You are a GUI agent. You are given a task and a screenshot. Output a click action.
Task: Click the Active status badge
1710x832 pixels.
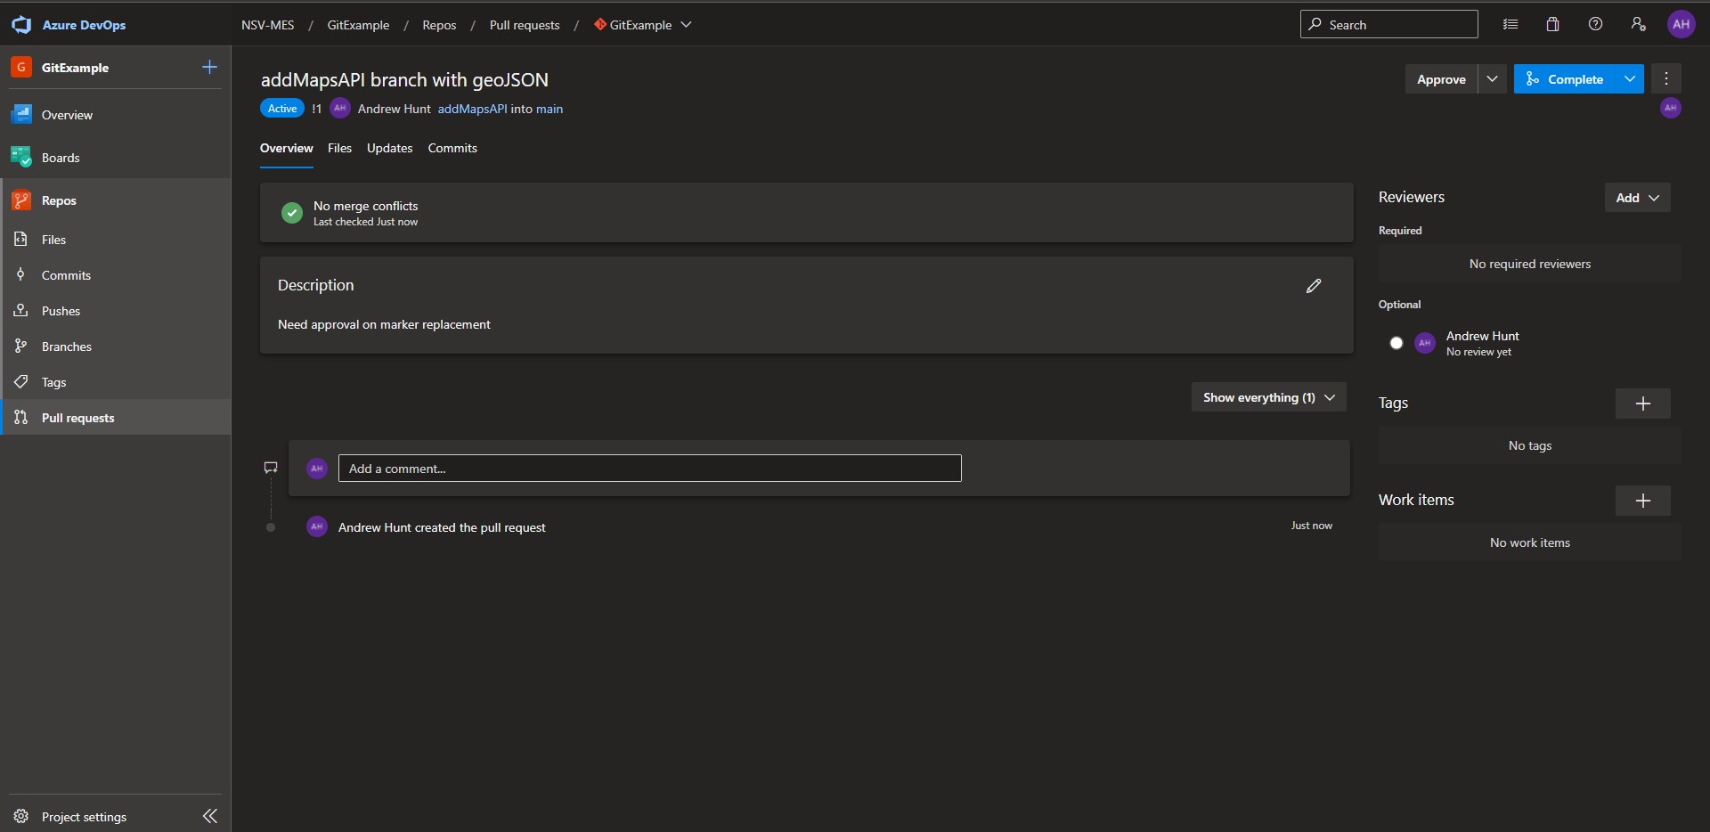pos(282,109)
